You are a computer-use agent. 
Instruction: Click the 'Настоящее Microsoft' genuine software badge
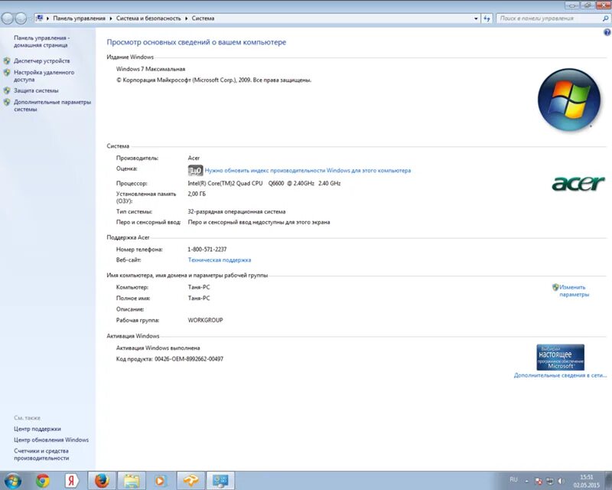(561, 357)
